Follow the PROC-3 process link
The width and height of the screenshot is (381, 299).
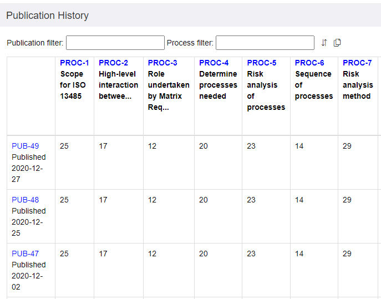(x=162, y=63)
